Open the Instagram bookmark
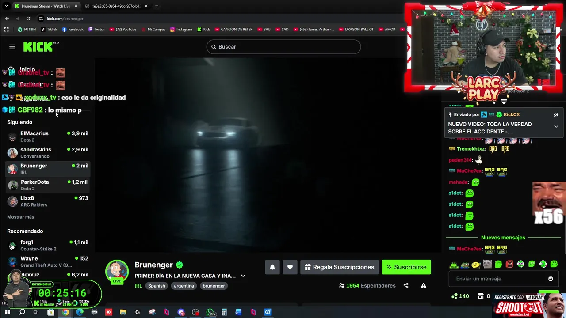The image size is (566, 318). point(181,30)
